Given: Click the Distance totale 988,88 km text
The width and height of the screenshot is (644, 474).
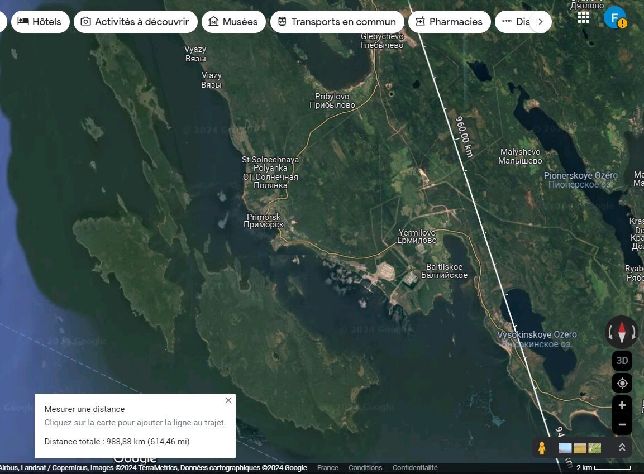Looking at the screenshot, I should (117, 442).
